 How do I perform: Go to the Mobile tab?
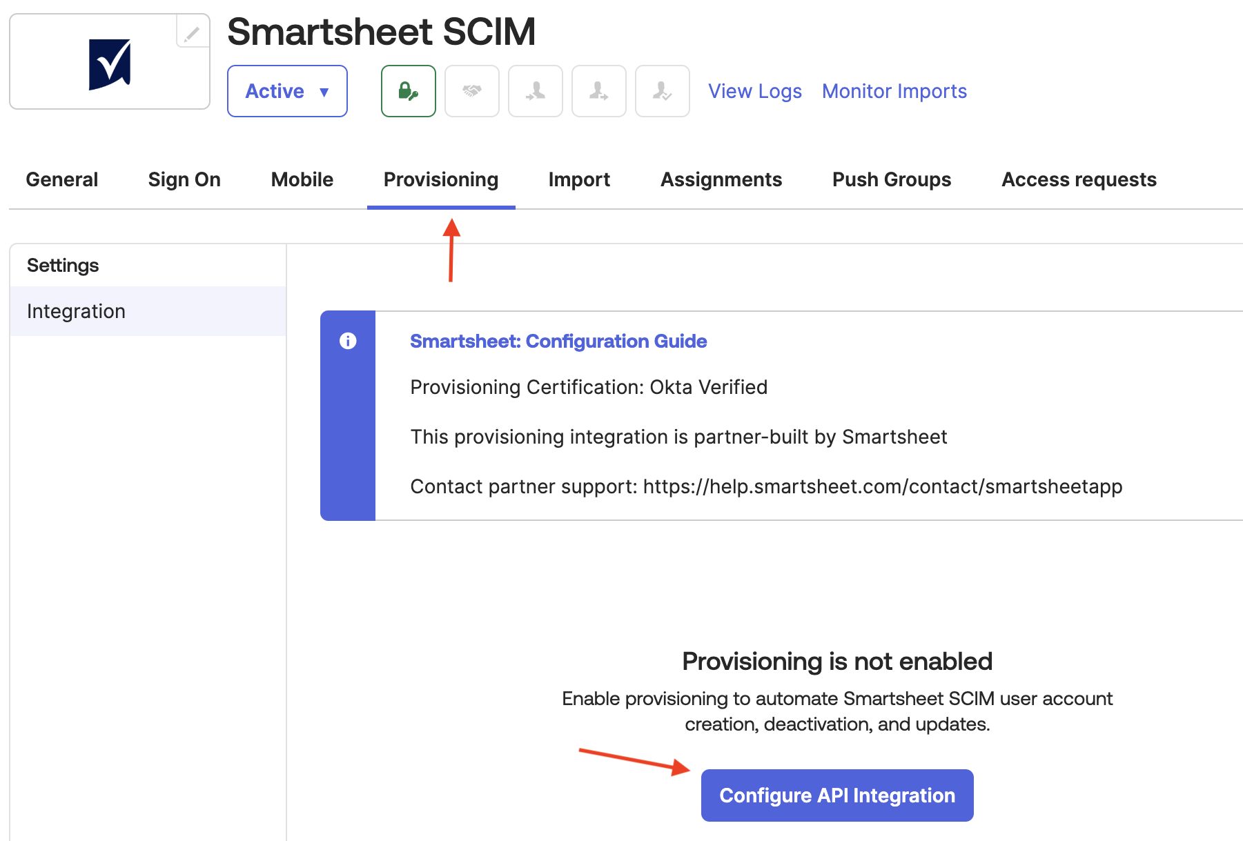[302, 179]
